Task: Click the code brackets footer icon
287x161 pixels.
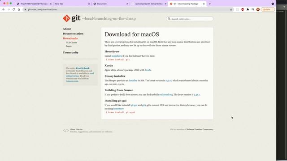Action: [x=66, y=131]
